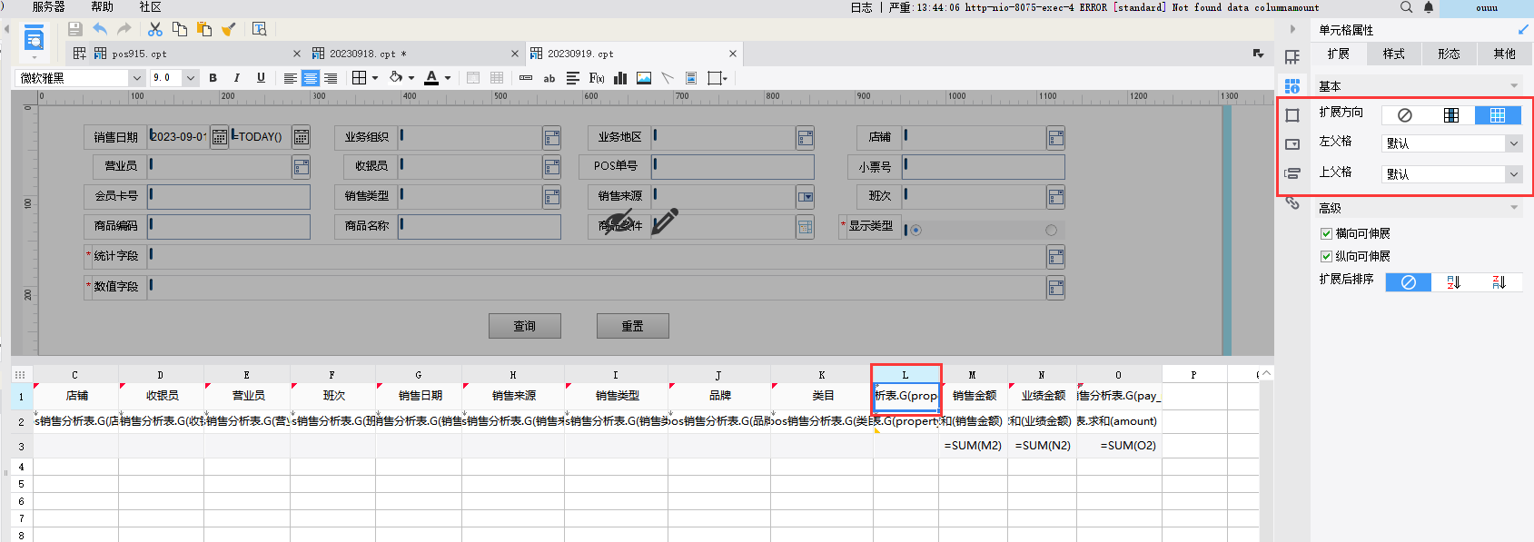Open the calendar picker beside the 销售日期 field
The height and width of the screenshot is (542, 1534).
[x=220, y=137]
